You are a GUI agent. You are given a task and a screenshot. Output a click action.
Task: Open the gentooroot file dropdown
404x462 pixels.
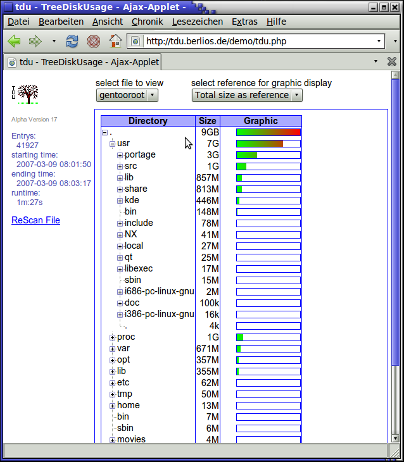tap(127, 95)
